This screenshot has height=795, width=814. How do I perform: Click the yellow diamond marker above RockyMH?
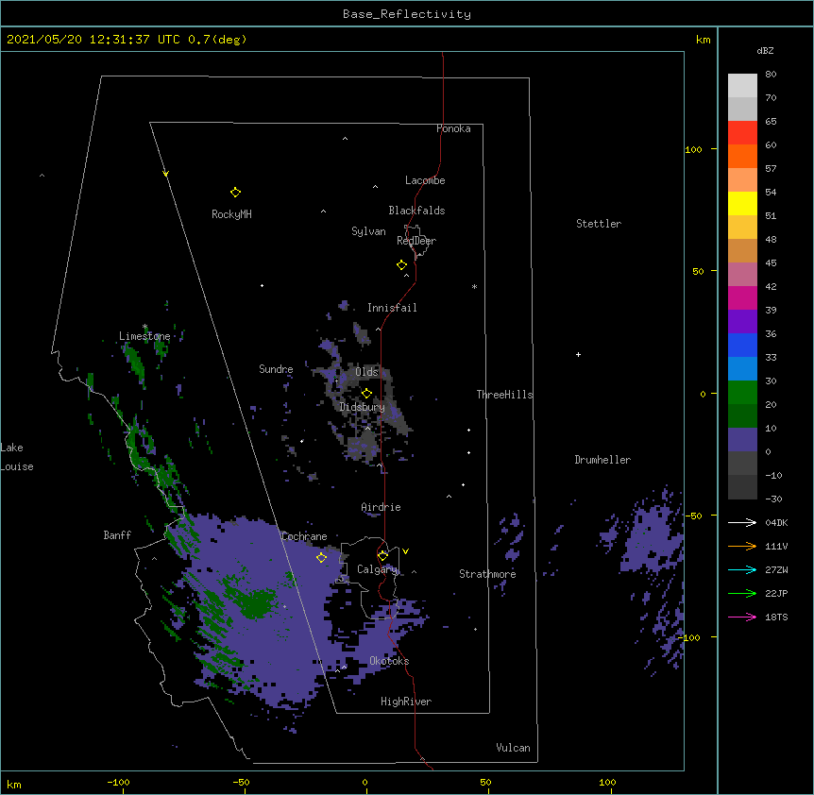pos(235,193)
